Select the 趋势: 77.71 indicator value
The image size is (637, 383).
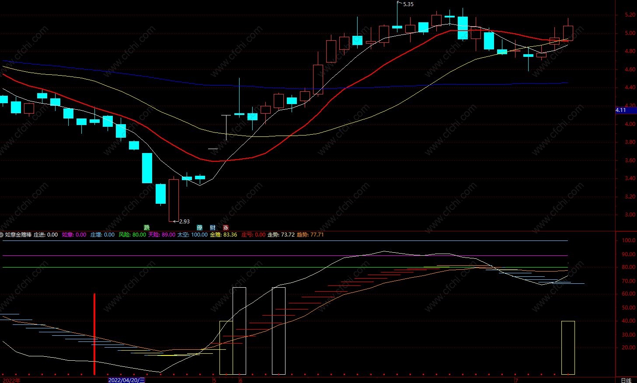click(x=310, y=235)
